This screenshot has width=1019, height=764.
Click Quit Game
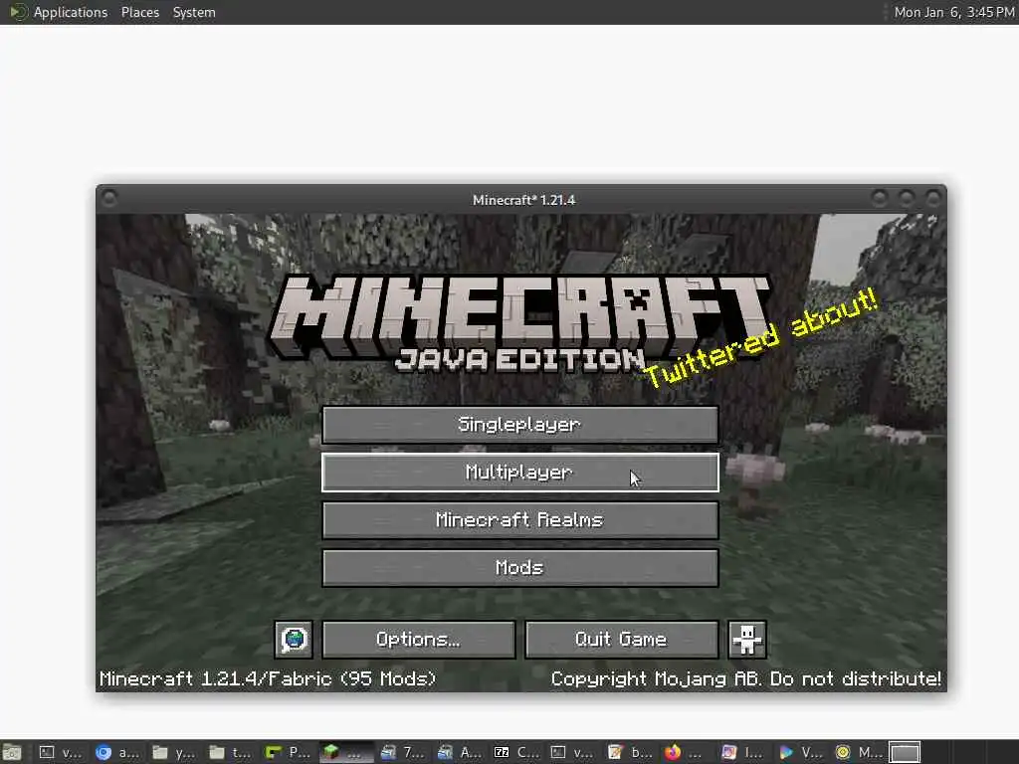tap(621, 640)
